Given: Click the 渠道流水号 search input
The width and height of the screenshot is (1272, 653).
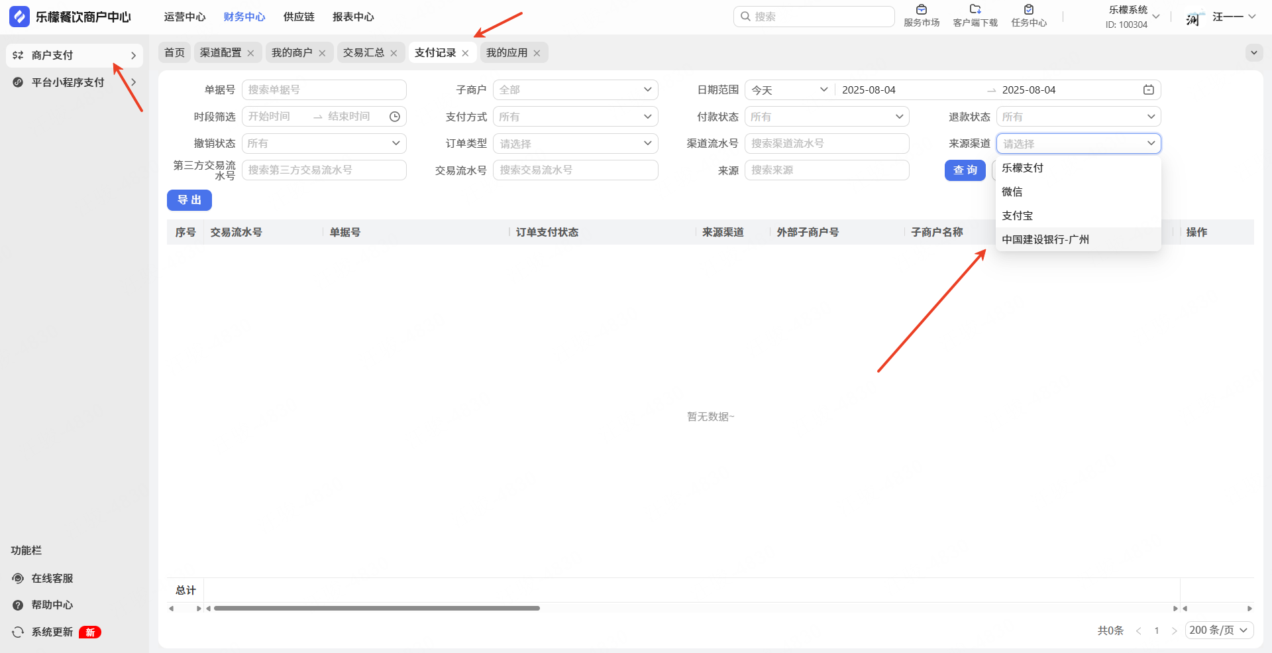Looking at the screenshot, I should click(827, 143).
